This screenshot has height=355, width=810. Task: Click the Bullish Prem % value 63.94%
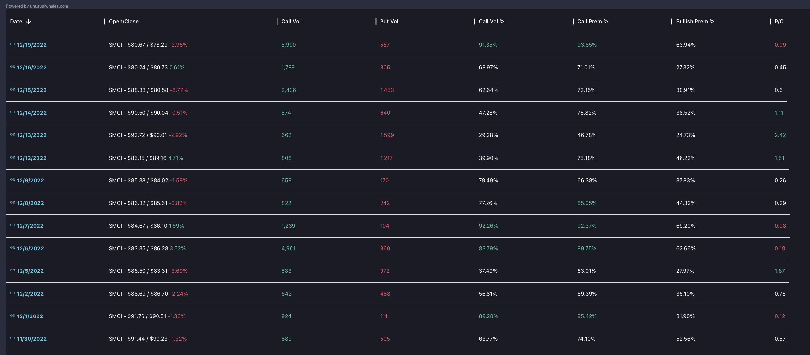(x=686, y=45)
